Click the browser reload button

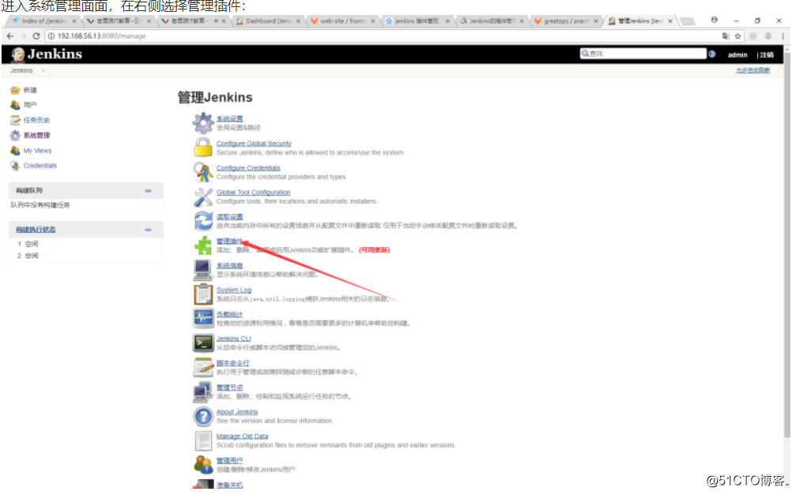tap(36, 36)
